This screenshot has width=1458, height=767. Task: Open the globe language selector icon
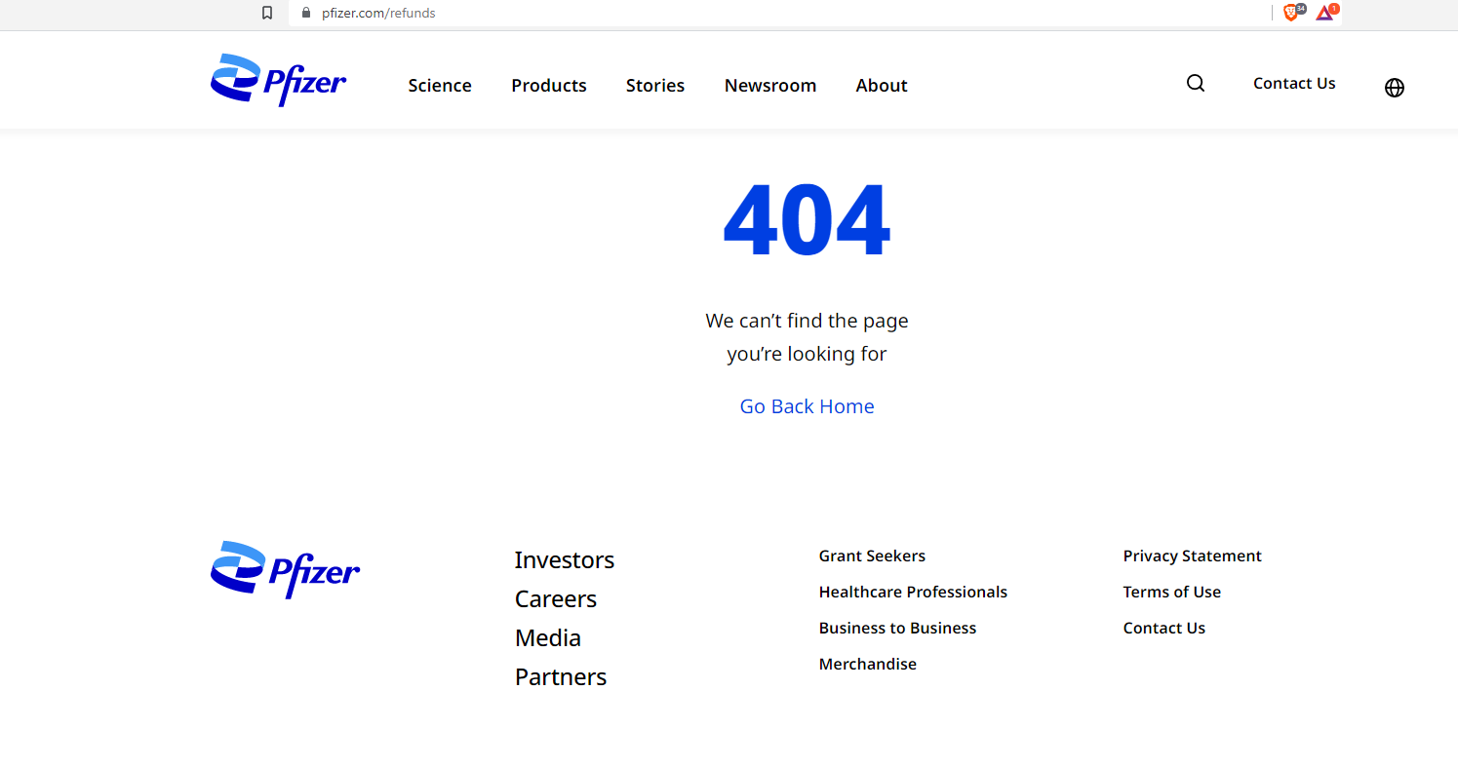1395,88
